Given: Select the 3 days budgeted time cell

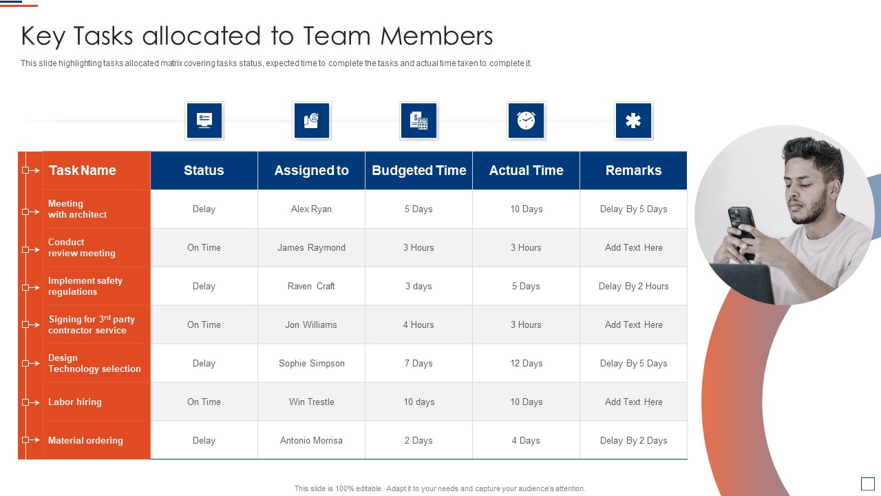Looking at the screenshot, I should tap(419, 286).
